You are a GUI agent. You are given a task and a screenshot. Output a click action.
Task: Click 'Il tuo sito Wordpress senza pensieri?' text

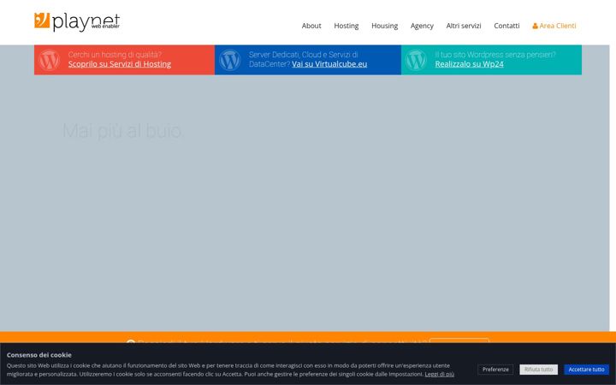pyautogui.click(x=495, y=55)
